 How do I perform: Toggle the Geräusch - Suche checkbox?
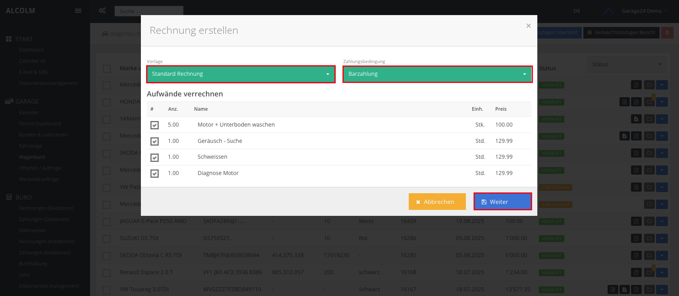(154, 141)
